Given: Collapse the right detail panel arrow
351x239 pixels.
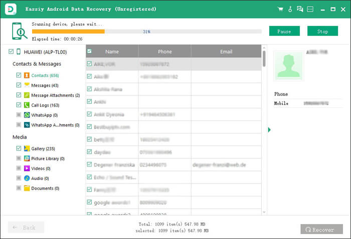Looking at the screenshot, I should point(269,130).
